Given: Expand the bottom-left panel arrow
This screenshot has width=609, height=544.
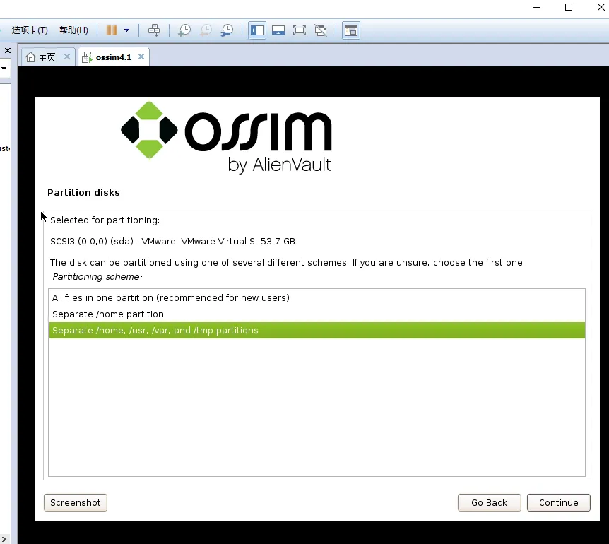Looking at the screenshot, I should [4, 539].
